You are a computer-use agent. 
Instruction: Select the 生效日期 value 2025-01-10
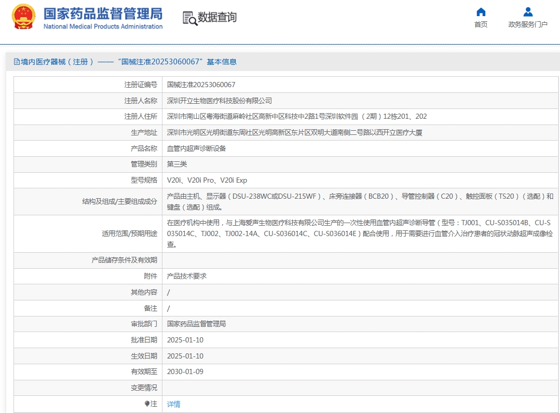pos(185,356)
